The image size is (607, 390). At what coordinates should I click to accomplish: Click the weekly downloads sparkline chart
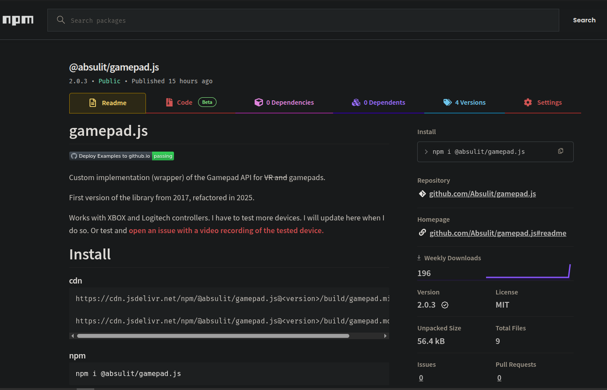pos(528,271)
